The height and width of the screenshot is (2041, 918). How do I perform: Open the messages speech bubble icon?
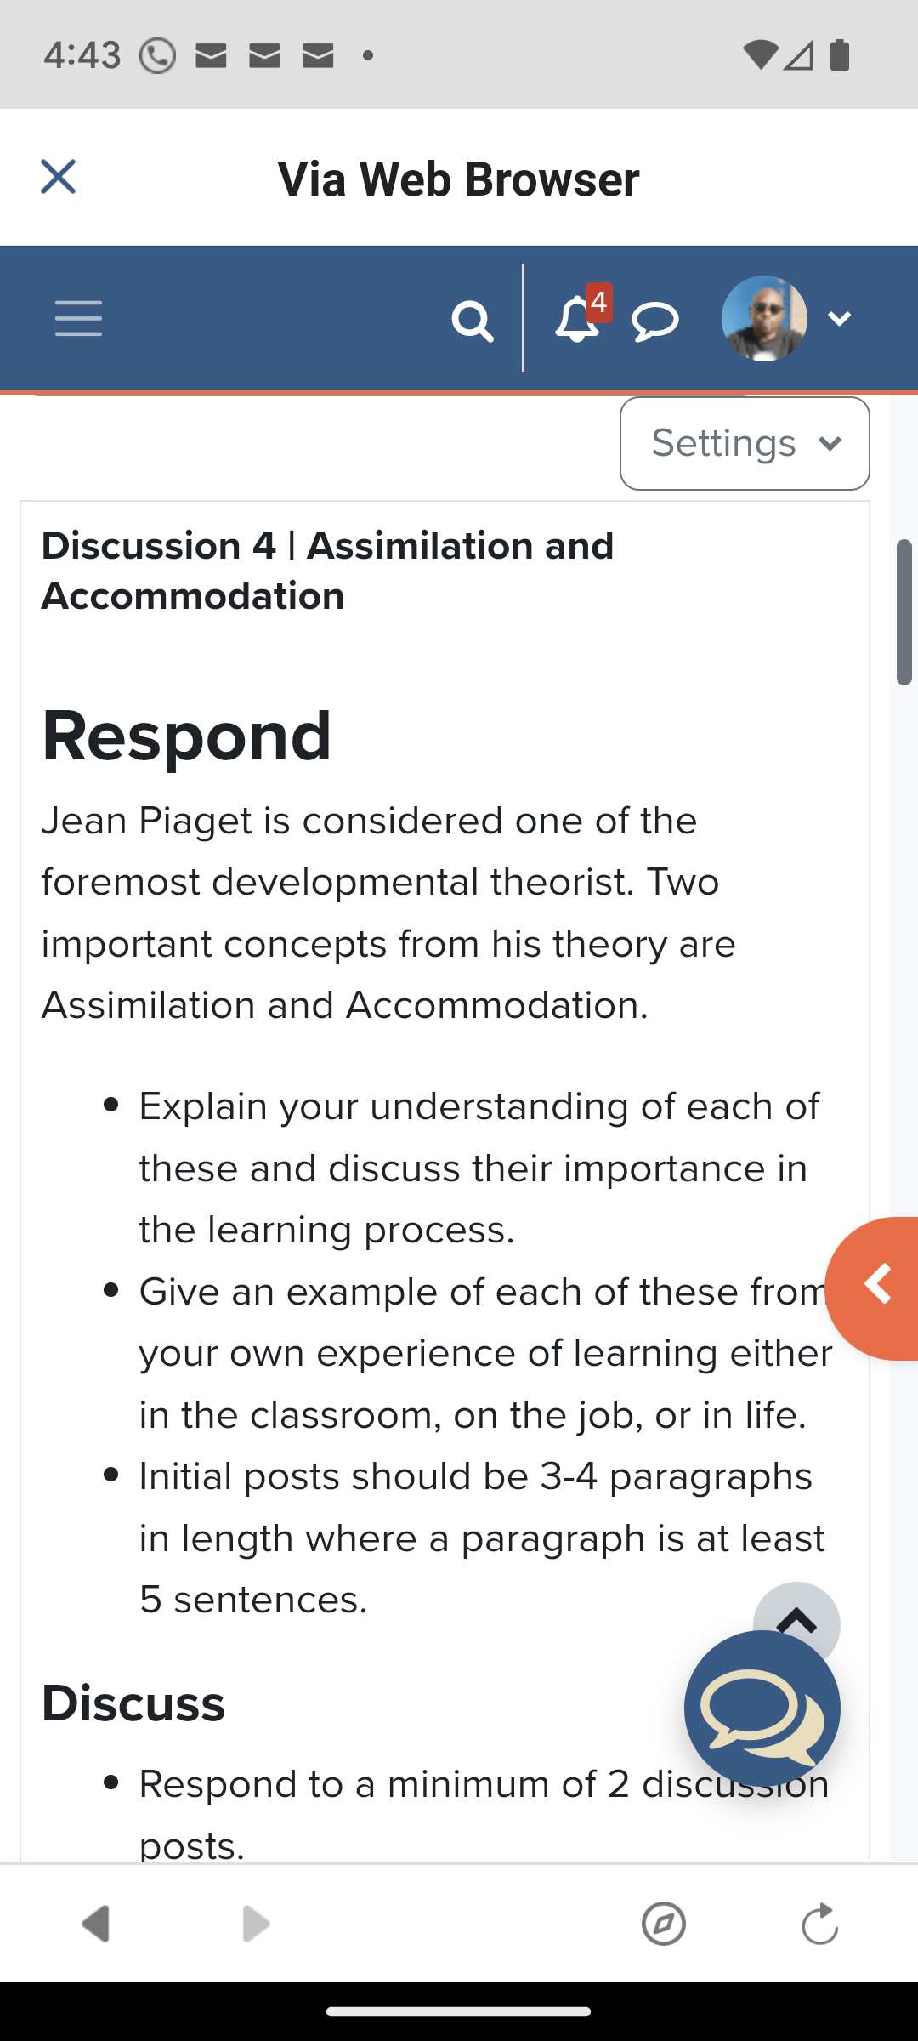coord(655,322)
